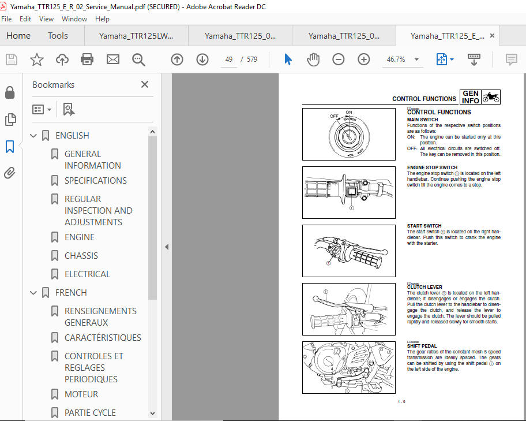Click the Save file icon

[x=12, y=59]
